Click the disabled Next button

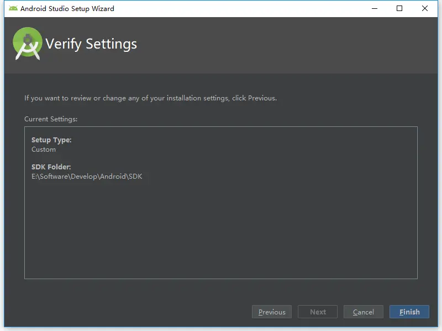pyautogui.click(x=318, y=312)
